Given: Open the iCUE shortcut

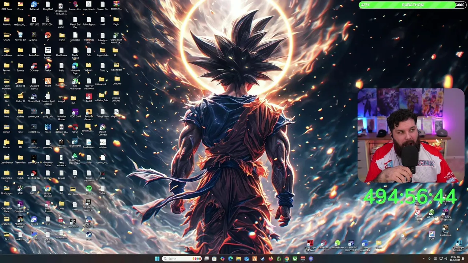Looking at the screenshot, I should coord(20,190).
